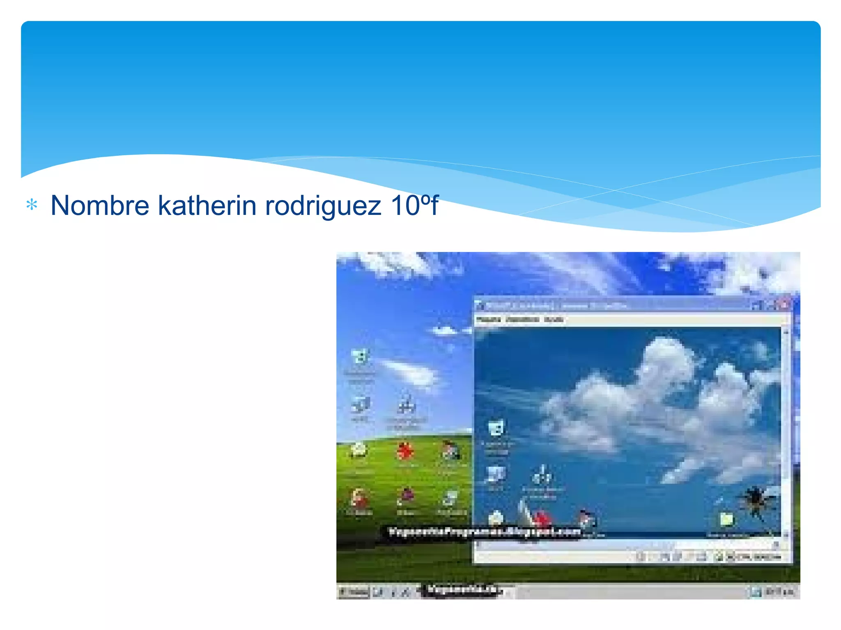Select the slide text 'Nombre katherin rodriguez 10ºf'

[x=244, y=205]
